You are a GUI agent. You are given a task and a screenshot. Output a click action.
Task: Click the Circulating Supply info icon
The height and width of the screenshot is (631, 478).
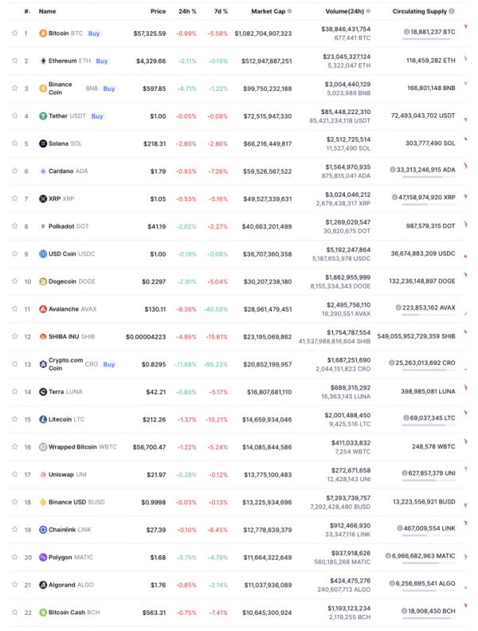tap(452, 12)
